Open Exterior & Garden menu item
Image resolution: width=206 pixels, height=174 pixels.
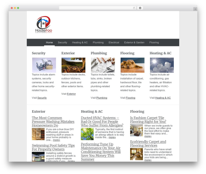pyautogui.click(x=134, y=42)
